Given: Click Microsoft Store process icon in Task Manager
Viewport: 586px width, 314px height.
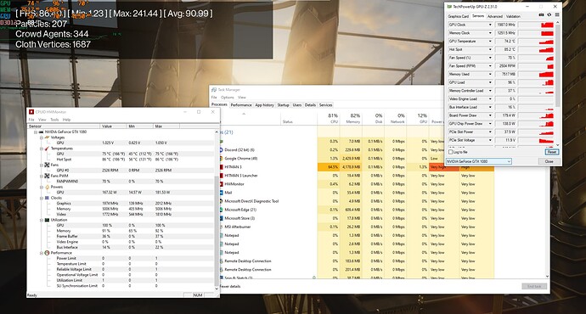Looking at the screenshot, I should pyautogui.click(x=221, y=218).
